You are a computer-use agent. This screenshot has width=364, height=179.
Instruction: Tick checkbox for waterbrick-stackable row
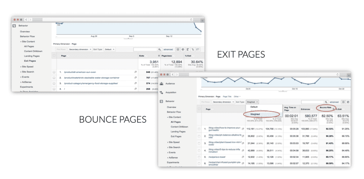point(54,78)
